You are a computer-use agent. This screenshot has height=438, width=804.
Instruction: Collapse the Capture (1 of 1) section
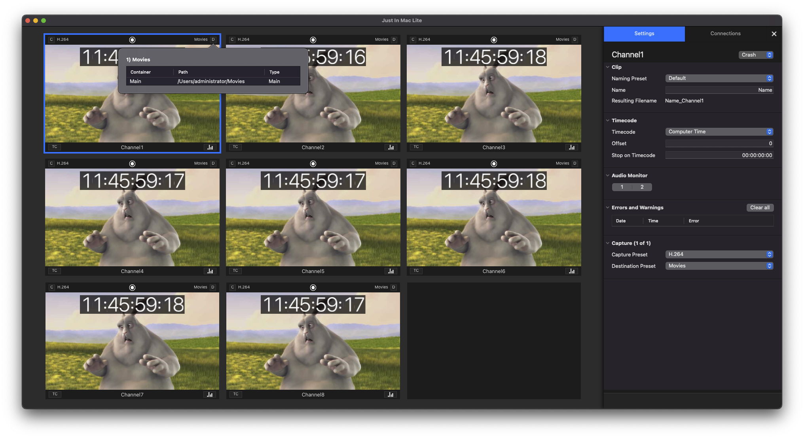pyautogui.click(x=608, y=243)
